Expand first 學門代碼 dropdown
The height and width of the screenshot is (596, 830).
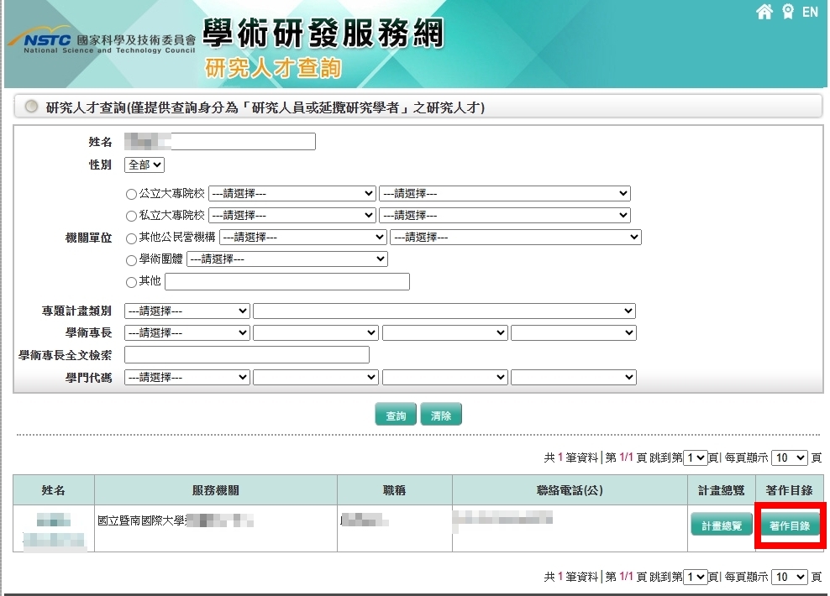point(186,377)
